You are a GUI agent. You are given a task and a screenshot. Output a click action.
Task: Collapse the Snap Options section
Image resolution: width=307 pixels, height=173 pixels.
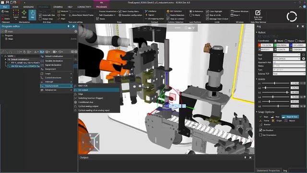[257, 112]
